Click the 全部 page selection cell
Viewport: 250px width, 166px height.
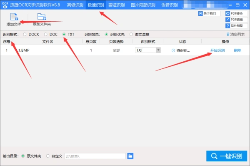(116, 50)
